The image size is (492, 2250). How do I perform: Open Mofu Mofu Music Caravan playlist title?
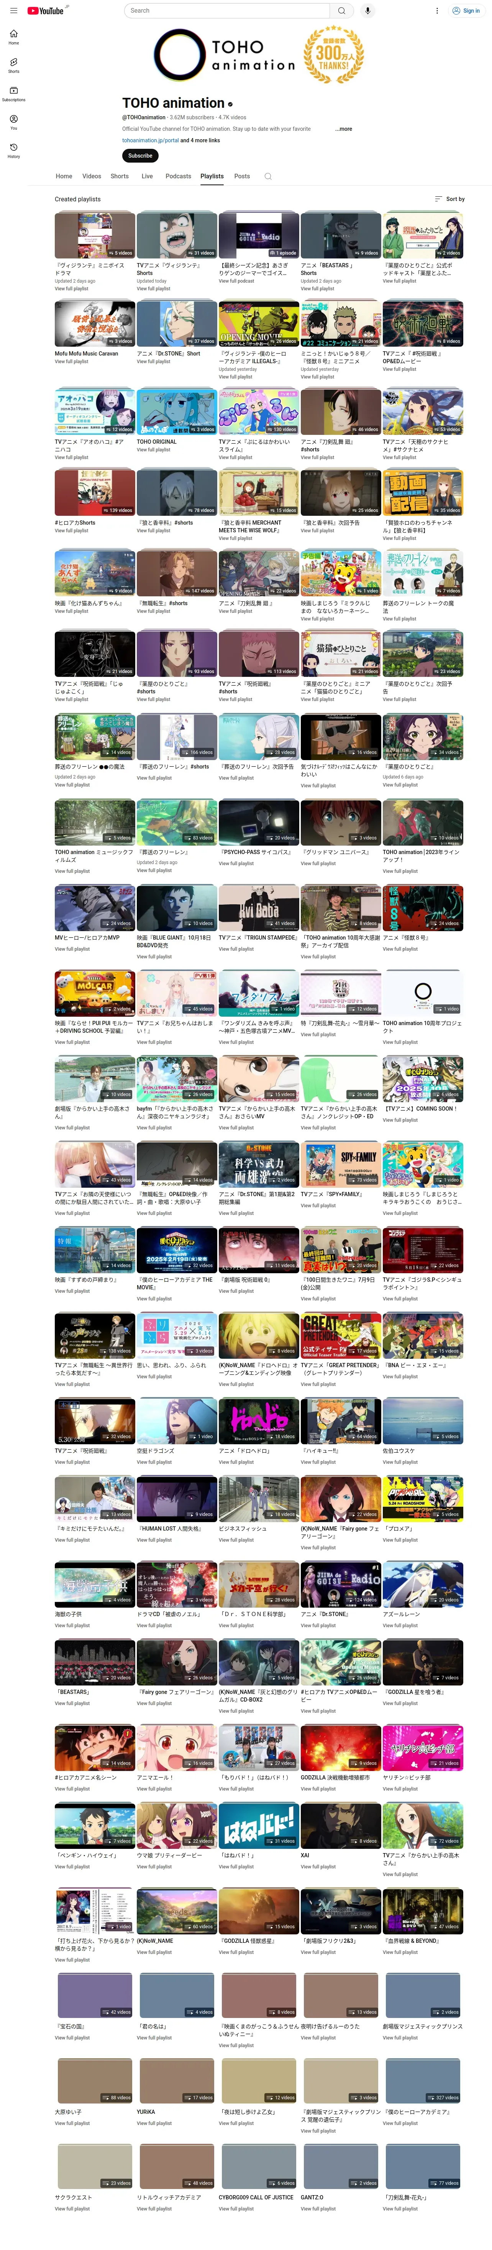[86, 354]
